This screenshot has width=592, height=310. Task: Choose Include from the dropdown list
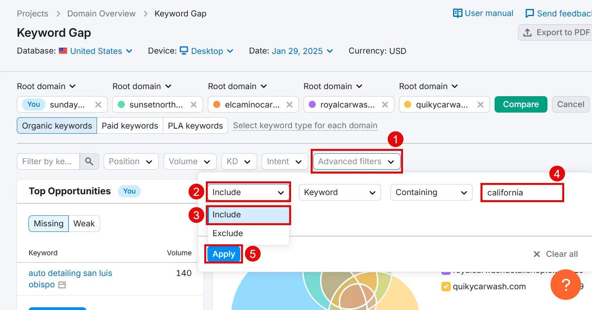click(x=248, y=215)
